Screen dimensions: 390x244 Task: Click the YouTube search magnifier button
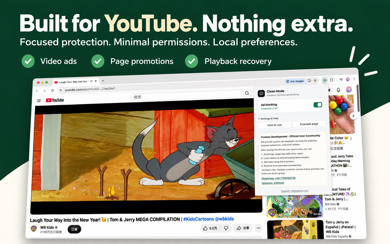pyautogui.click(x=247, y=93)
